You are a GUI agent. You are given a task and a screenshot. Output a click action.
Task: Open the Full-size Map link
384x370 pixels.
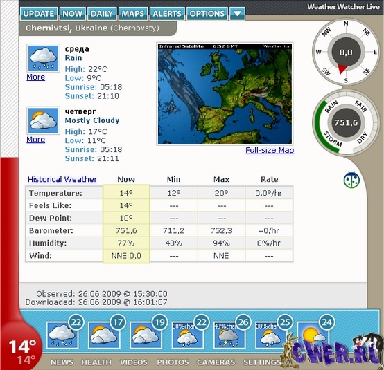[x=270, y=150]
